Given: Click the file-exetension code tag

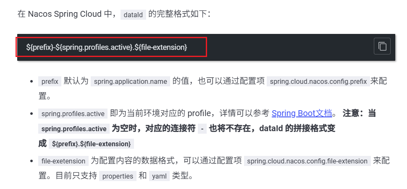Looking at the screenshot, I should click(x=63, y=161).
